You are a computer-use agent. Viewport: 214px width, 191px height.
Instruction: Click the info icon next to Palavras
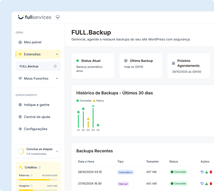tap(31, 175)
